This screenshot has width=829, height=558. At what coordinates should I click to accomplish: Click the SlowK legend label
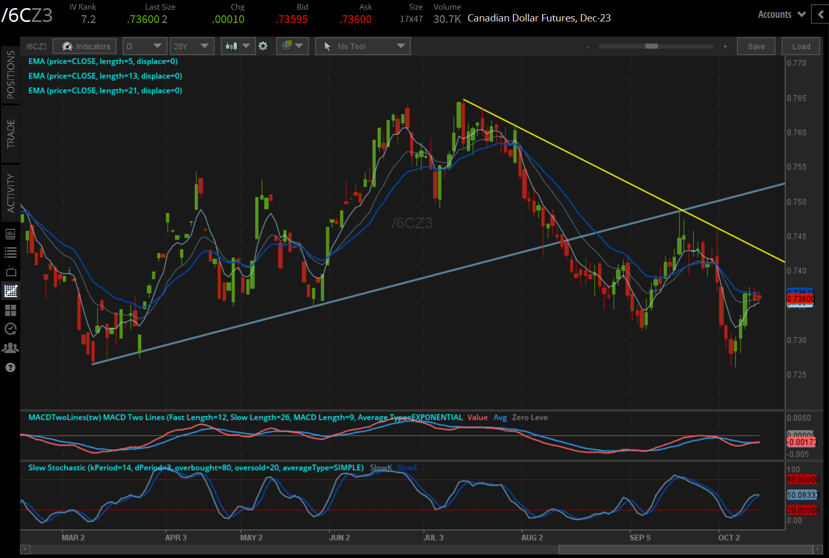381,468
